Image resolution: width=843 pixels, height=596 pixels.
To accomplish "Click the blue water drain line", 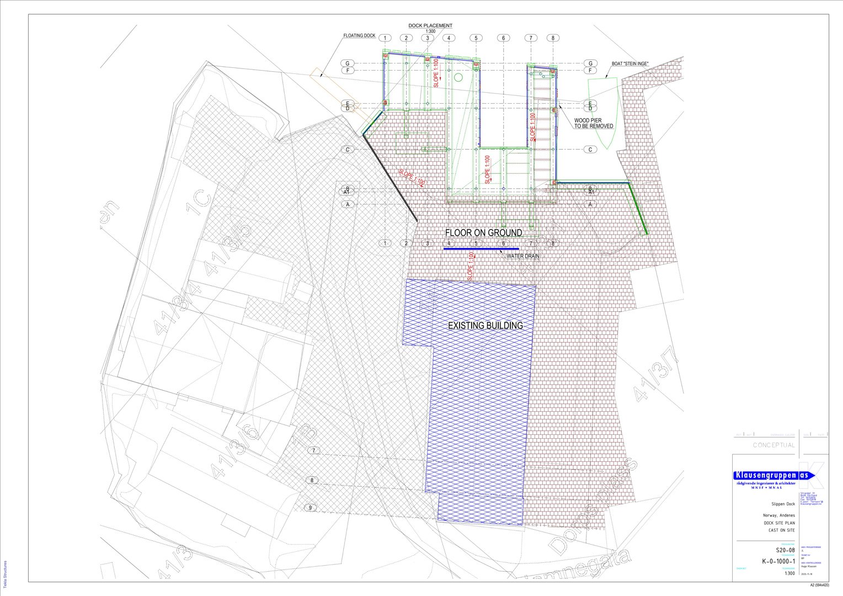I will click(481, 249).
